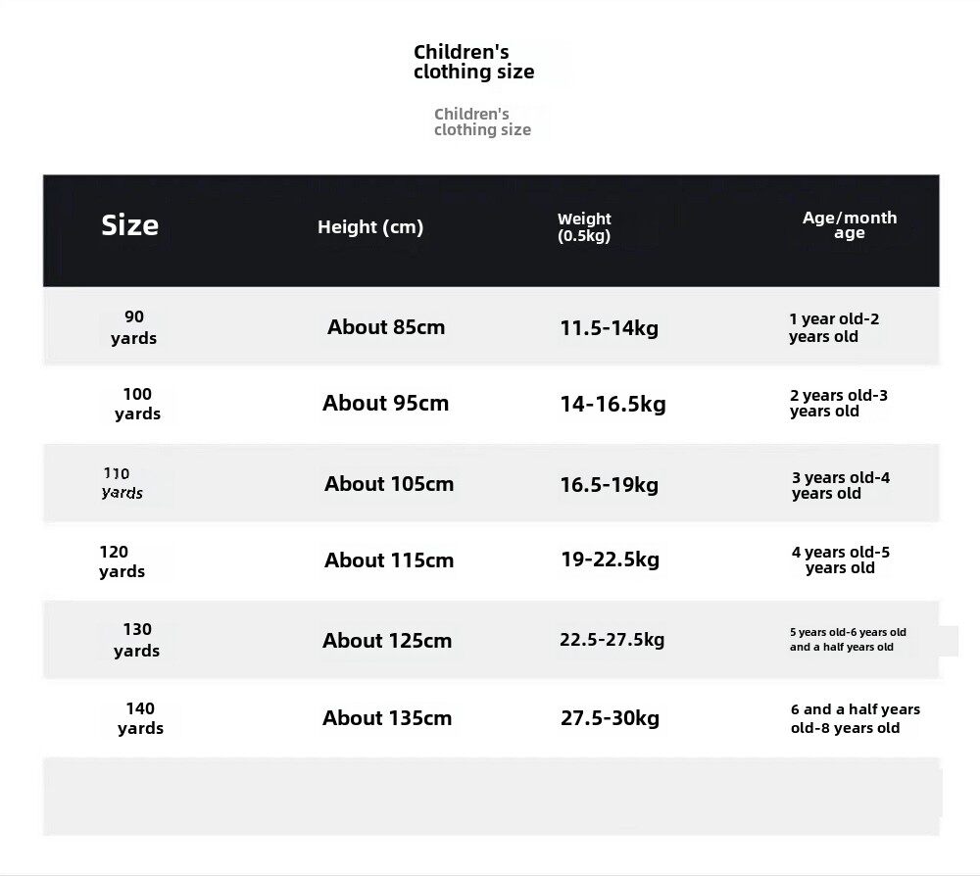Click the "Age/month age" column header
The height and width of the screenshot is (876, 980).
pos(850,225)
